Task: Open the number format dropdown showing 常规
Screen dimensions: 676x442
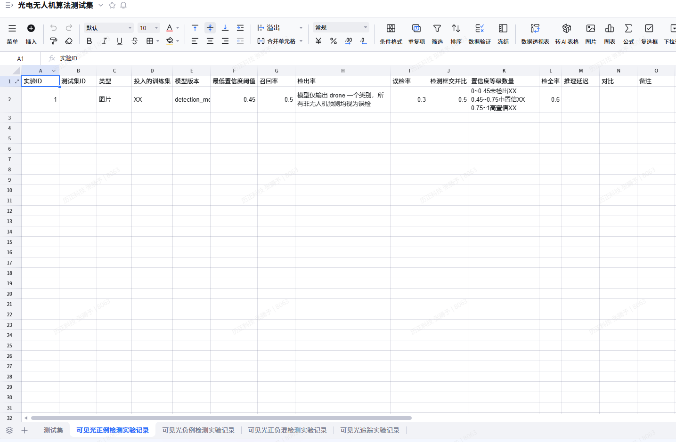Action: [341, 27]
